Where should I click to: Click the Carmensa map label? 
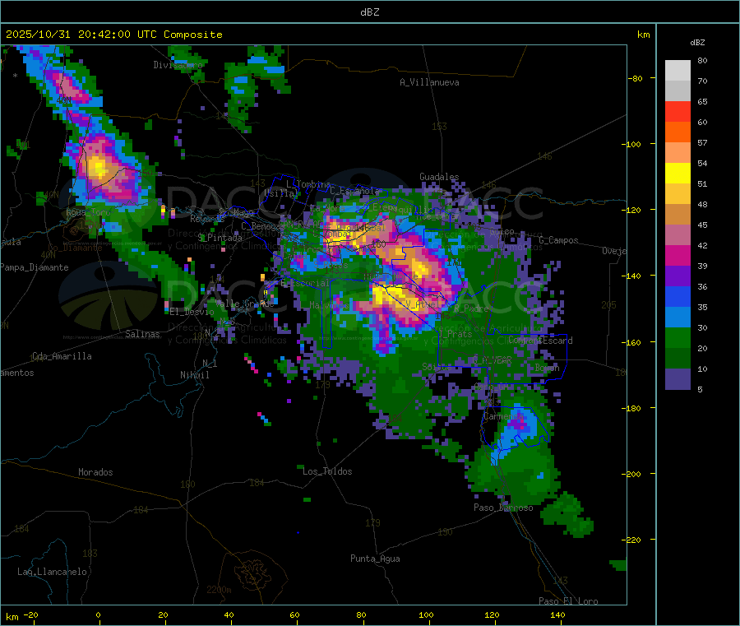tap(503, 416)
